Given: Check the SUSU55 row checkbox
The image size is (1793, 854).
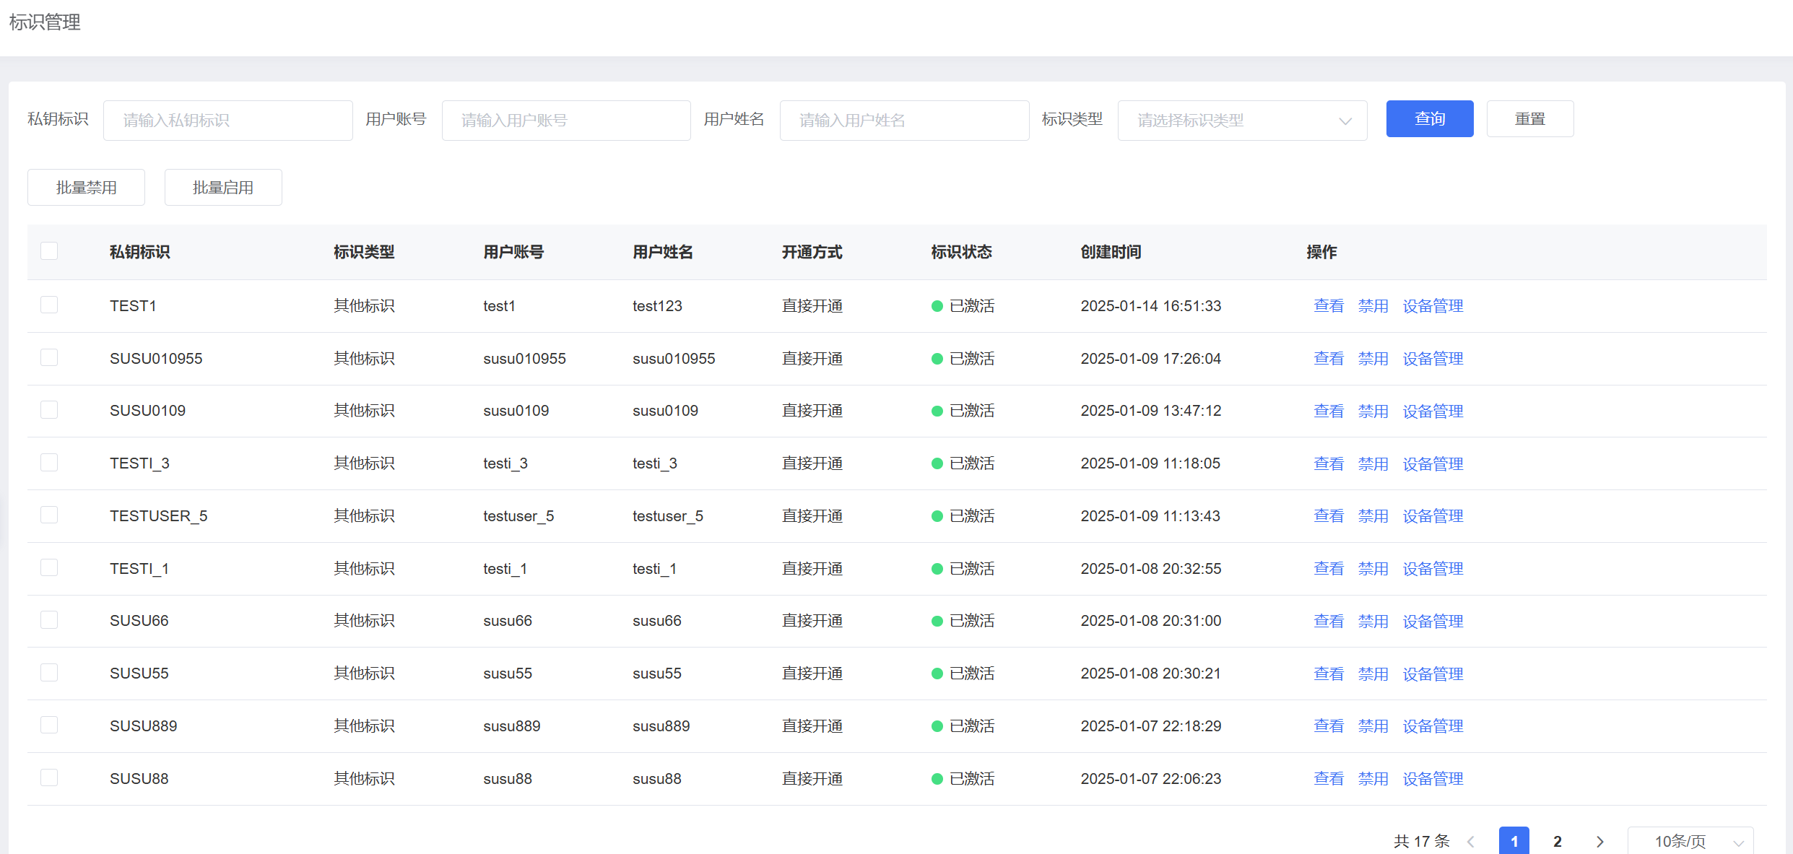Looking at the screenshot, I should click(49, 672).
